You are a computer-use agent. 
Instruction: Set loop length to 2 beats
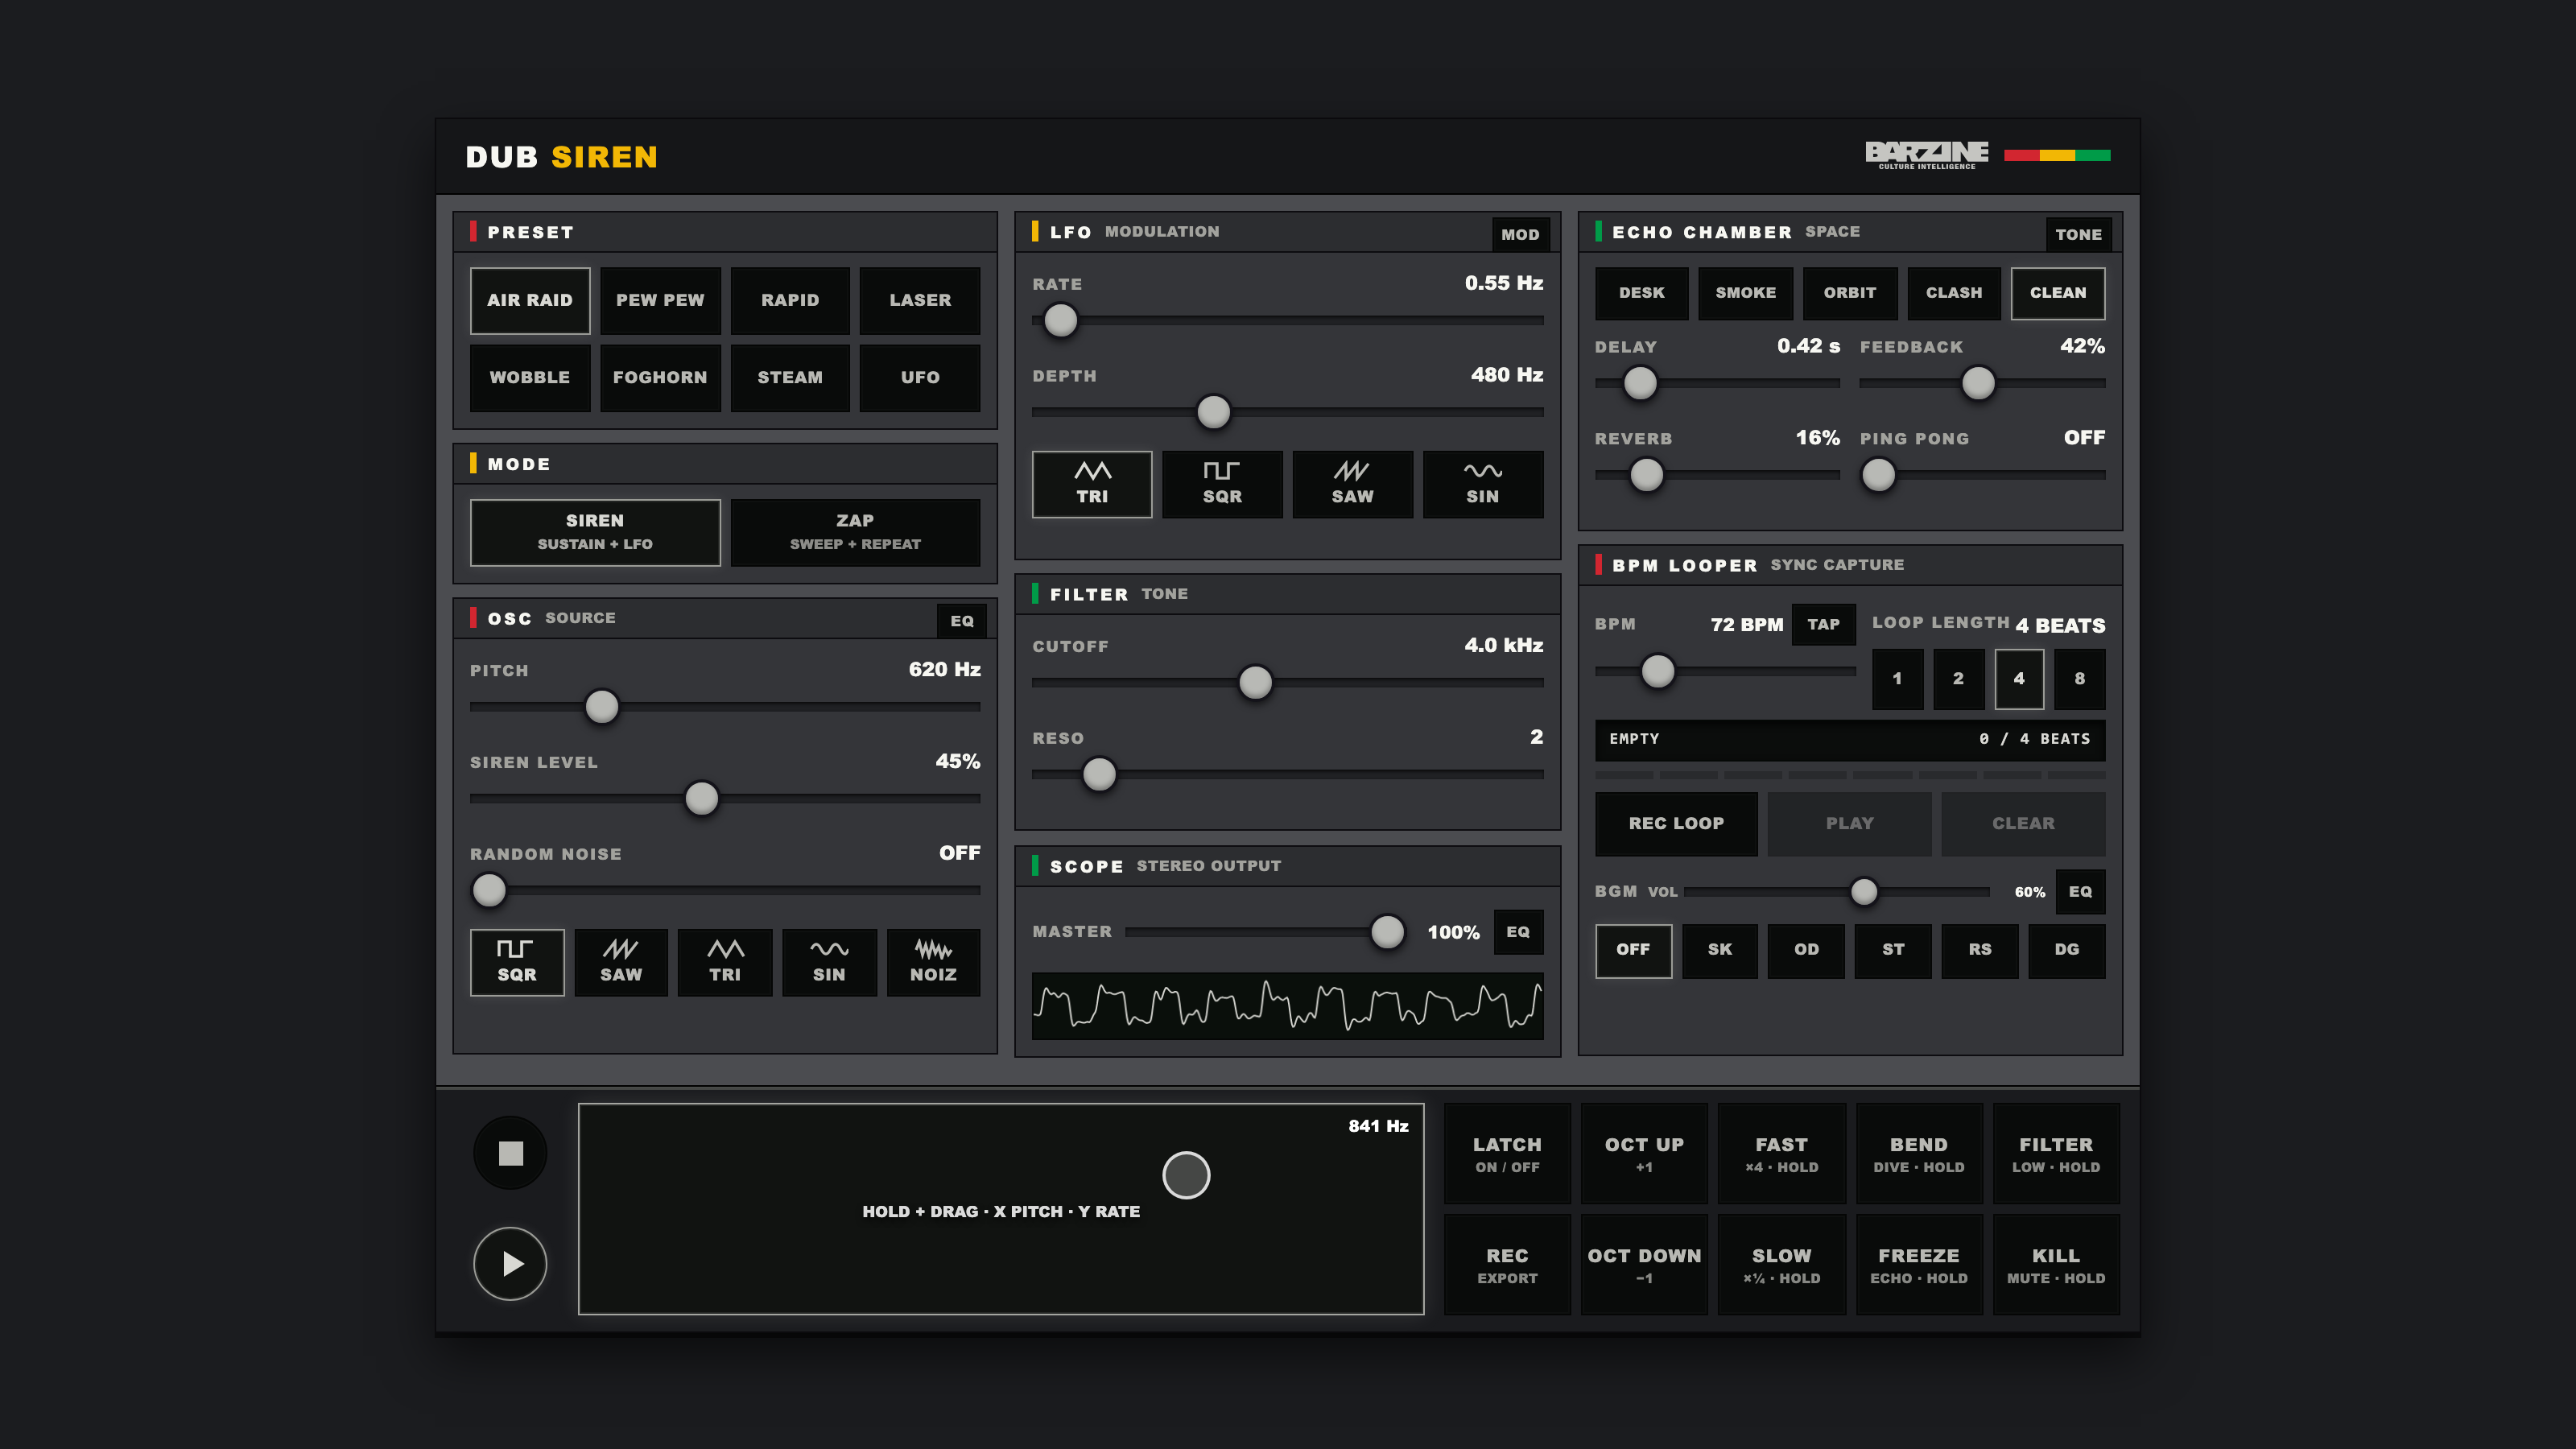pyautogui.click(x=1958, y=679)
